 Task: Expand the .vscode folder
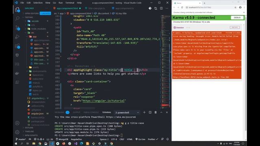pyautogui.click(x=35, y=21)
